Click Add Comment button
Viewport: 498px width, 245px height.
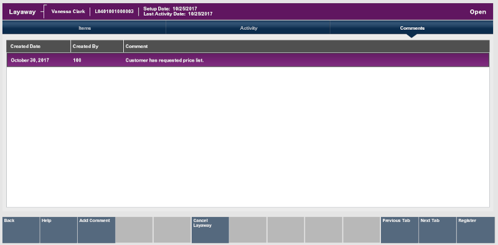coord(96,230)
